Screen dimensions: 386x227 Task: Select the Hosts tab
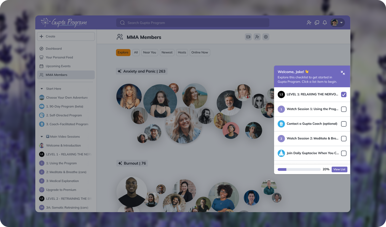(182, 53)
